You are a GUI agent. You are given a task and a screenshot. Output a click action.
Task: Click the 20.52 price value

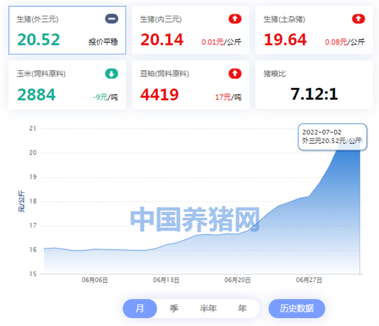click(x=39, y=40)
